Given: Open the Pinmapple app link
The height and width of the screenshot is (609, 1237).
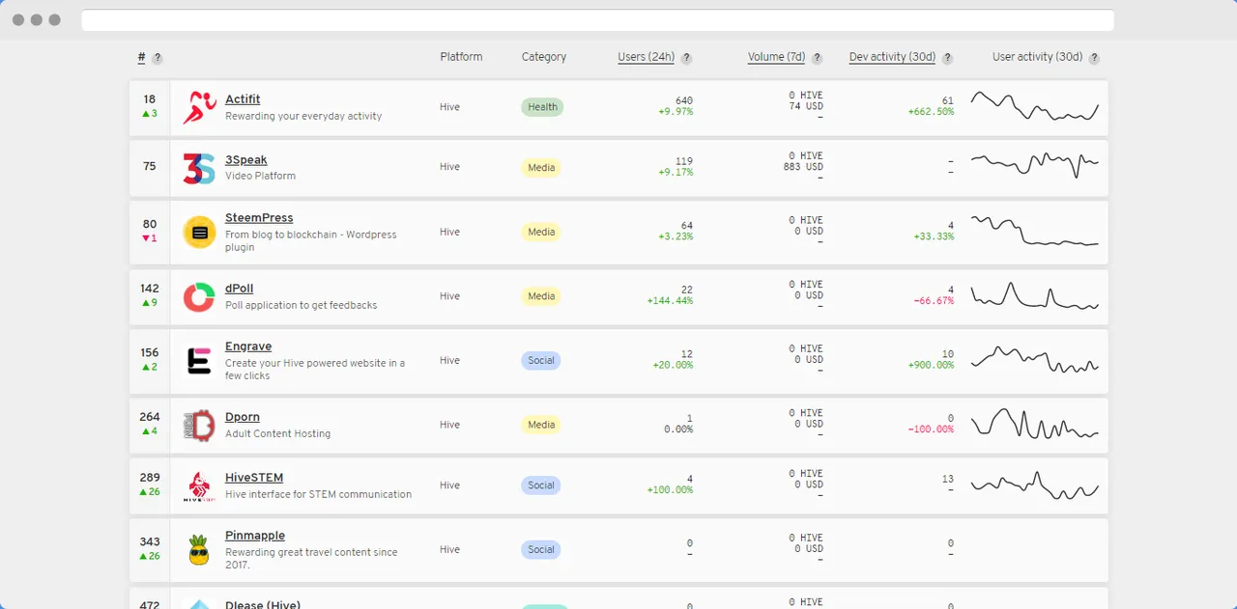Looking at the screenshot, I should pyautogui.click(x=255, y=536).
